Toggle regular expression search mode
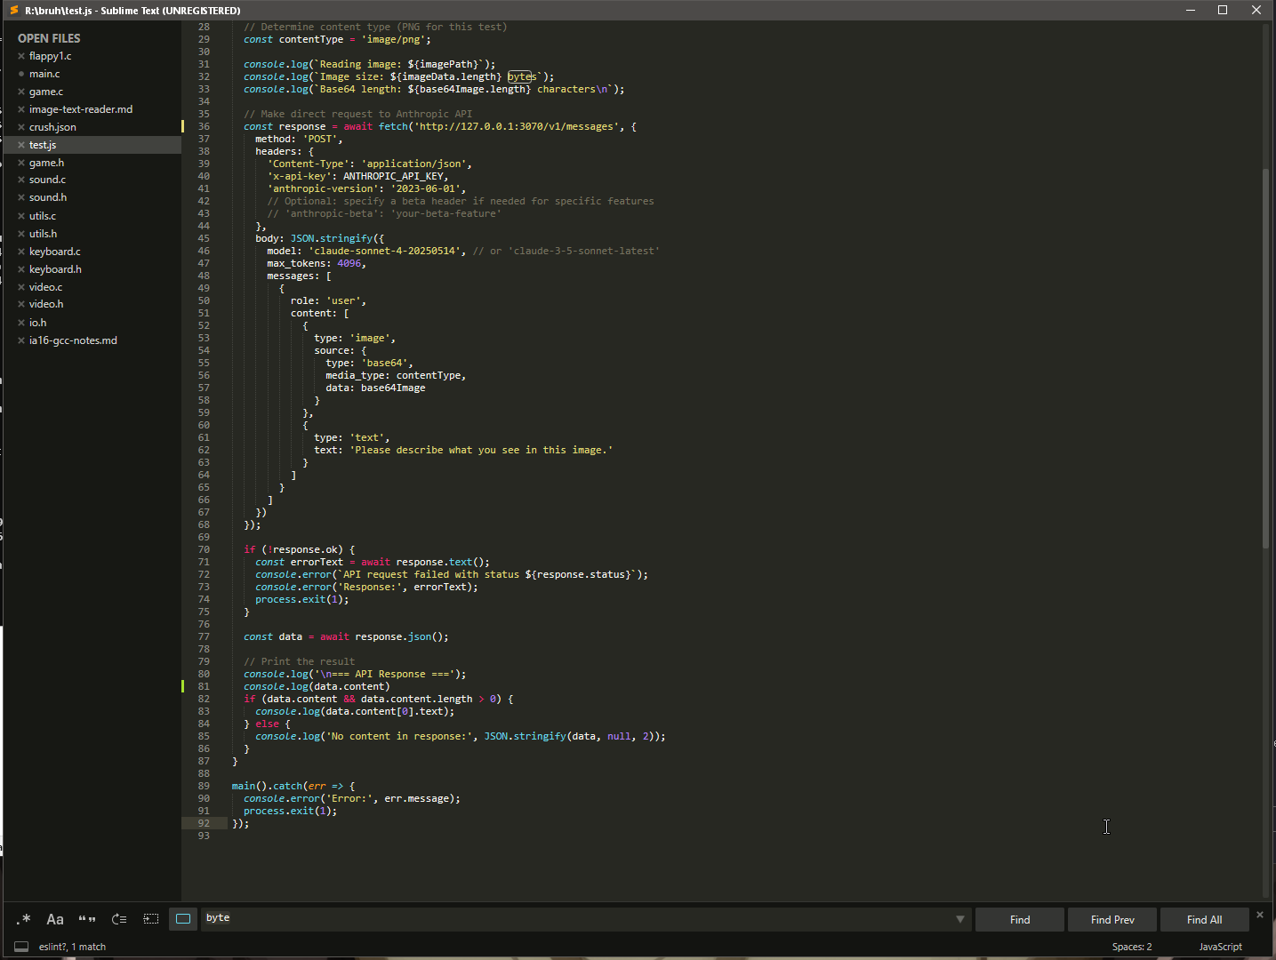Screen dimensions: 1276x960 [x=23, y=919]
